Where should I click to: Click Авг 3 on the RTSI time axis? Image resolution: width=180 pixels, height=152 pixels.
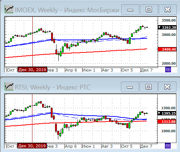pos(107,146)
